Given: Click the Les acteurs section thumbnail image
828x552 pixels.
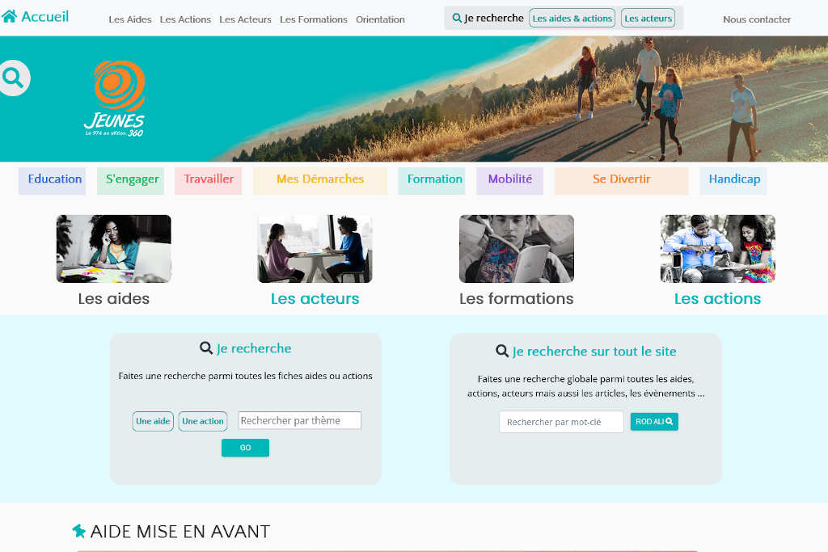Looking at the screenshot, I should click(x=315, y=248).
